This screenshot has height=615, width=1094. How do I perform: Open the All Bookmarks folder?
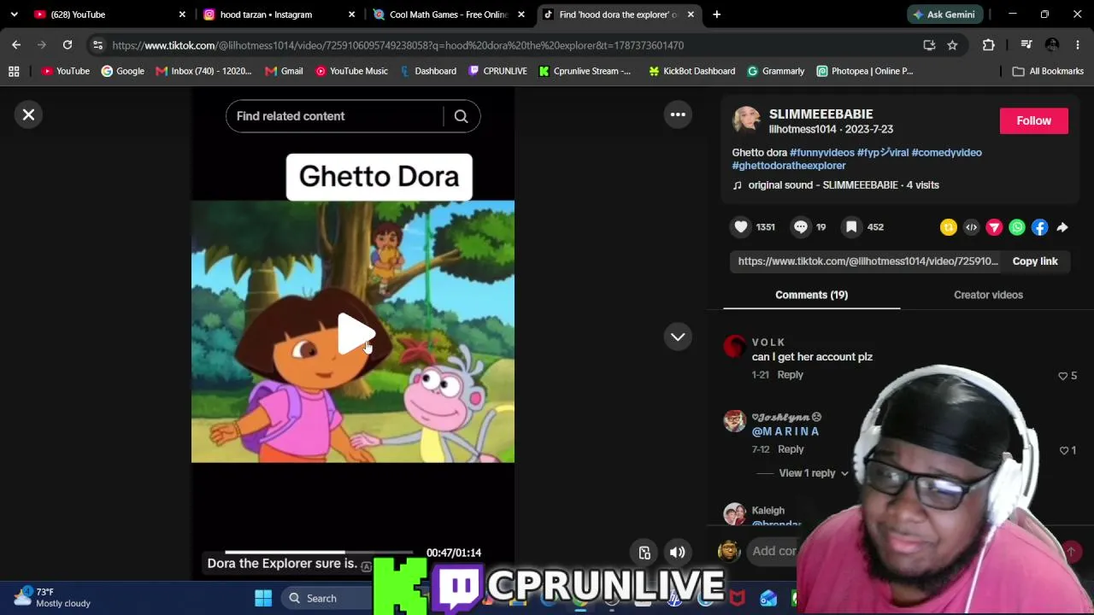(x=1048, y=71)
